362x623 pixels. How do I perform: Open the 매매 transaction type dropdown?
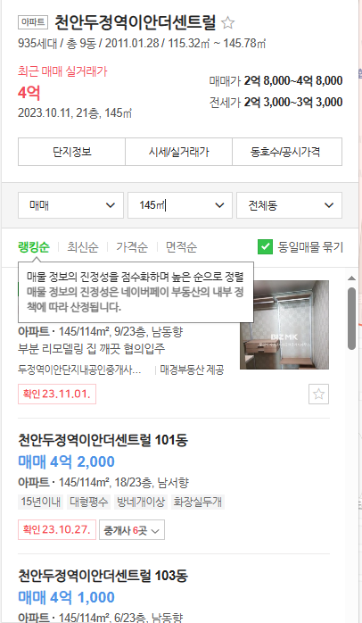[70, 205]
